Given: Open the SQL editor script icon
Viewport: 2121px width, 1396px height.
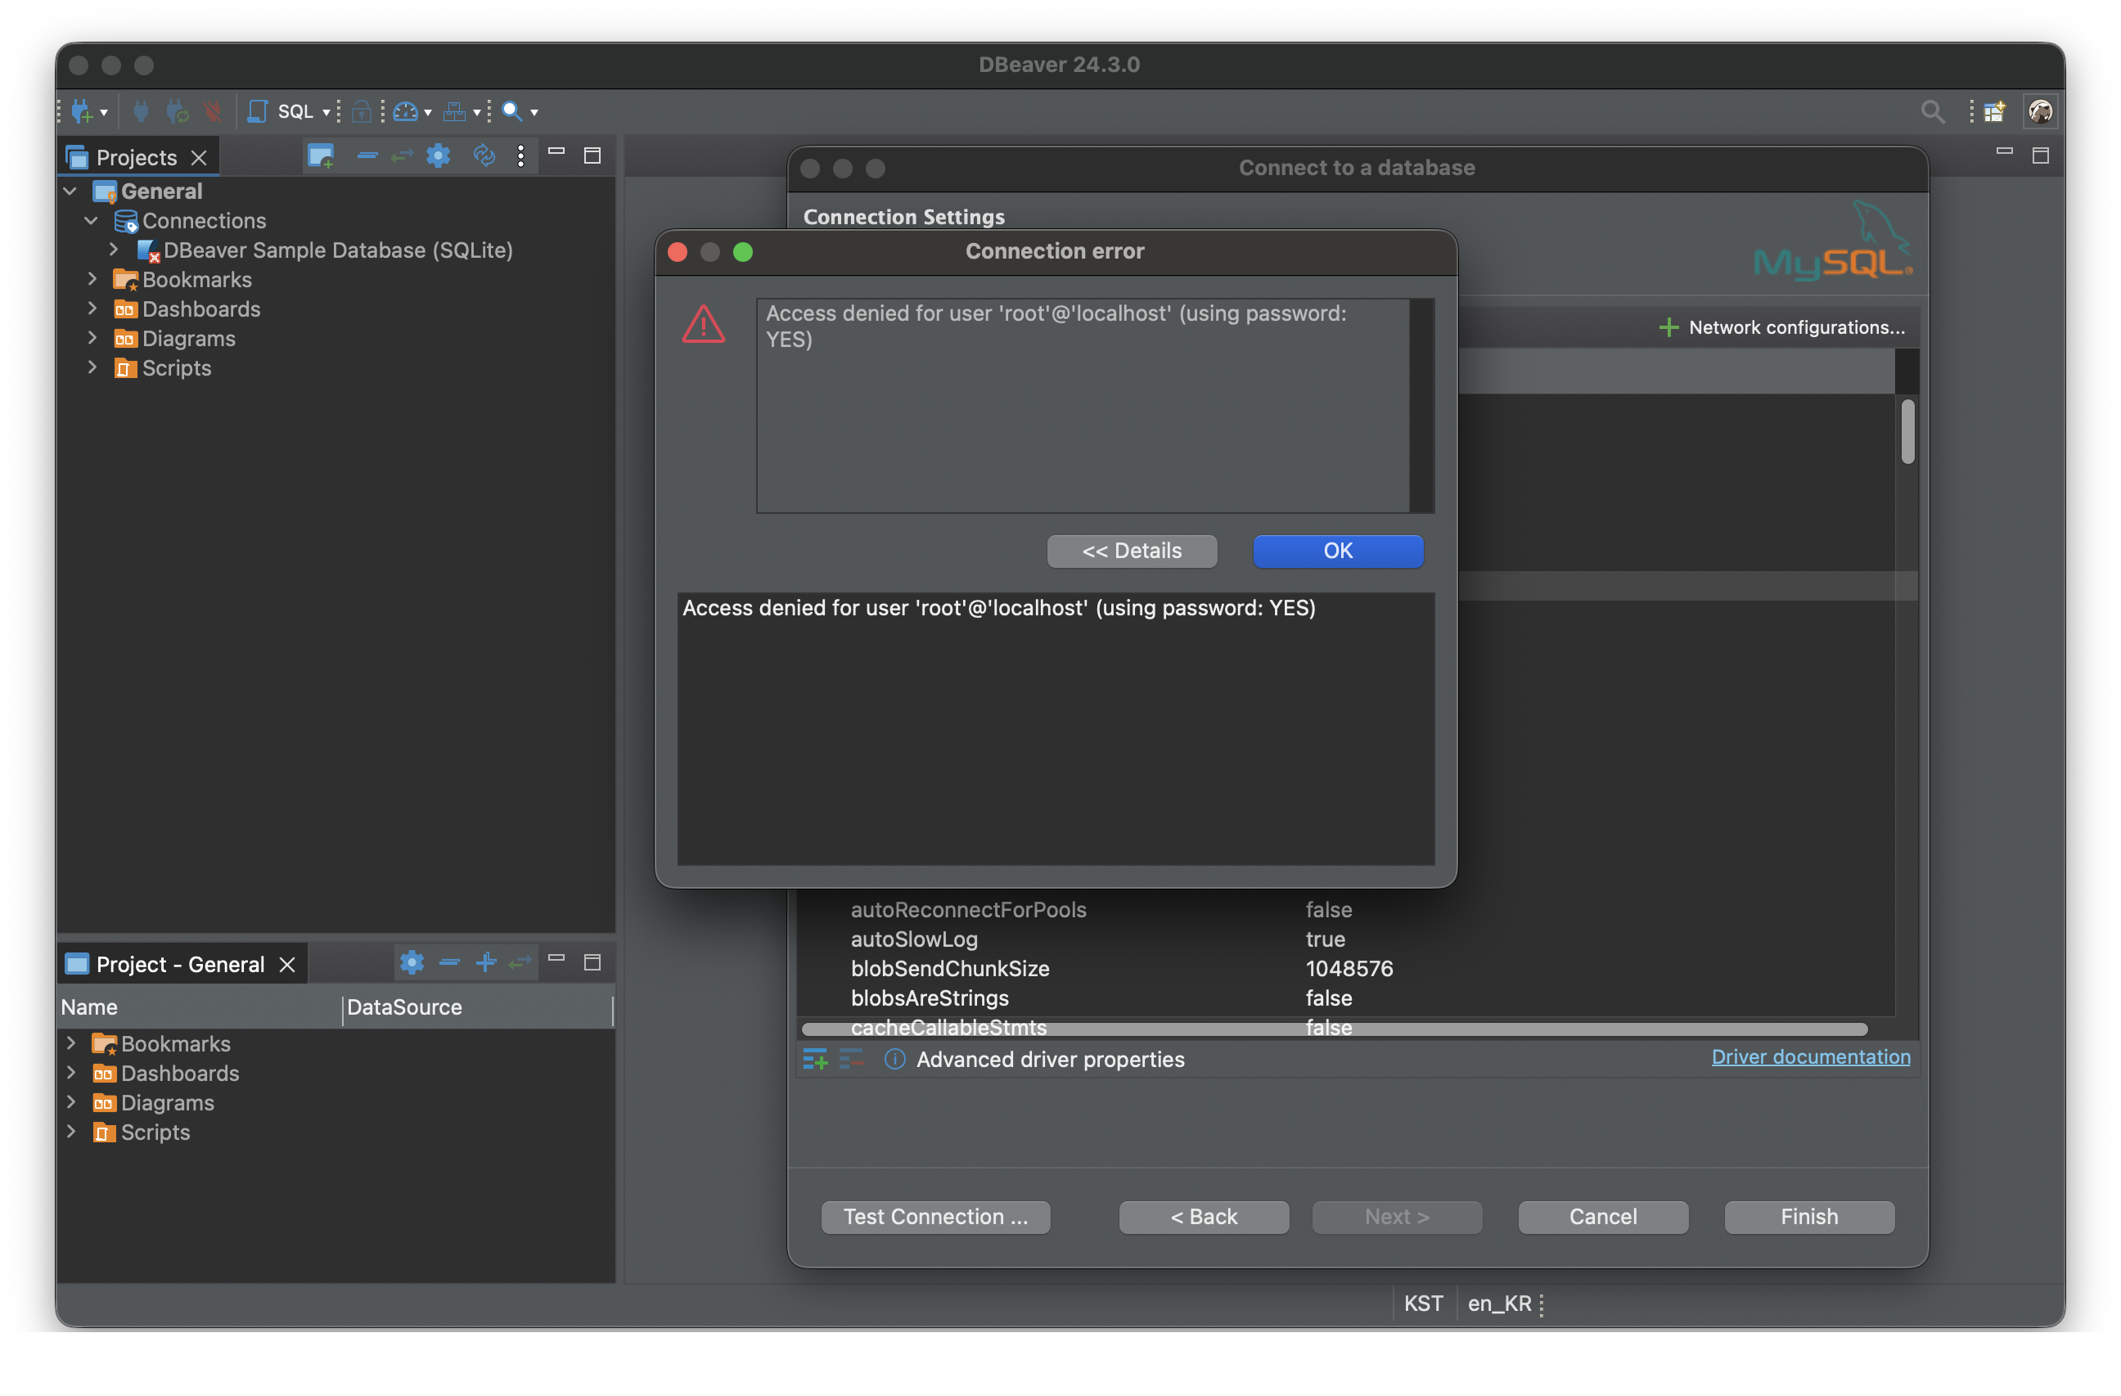Looking at the screenshot, I should [x=258, y=111].
